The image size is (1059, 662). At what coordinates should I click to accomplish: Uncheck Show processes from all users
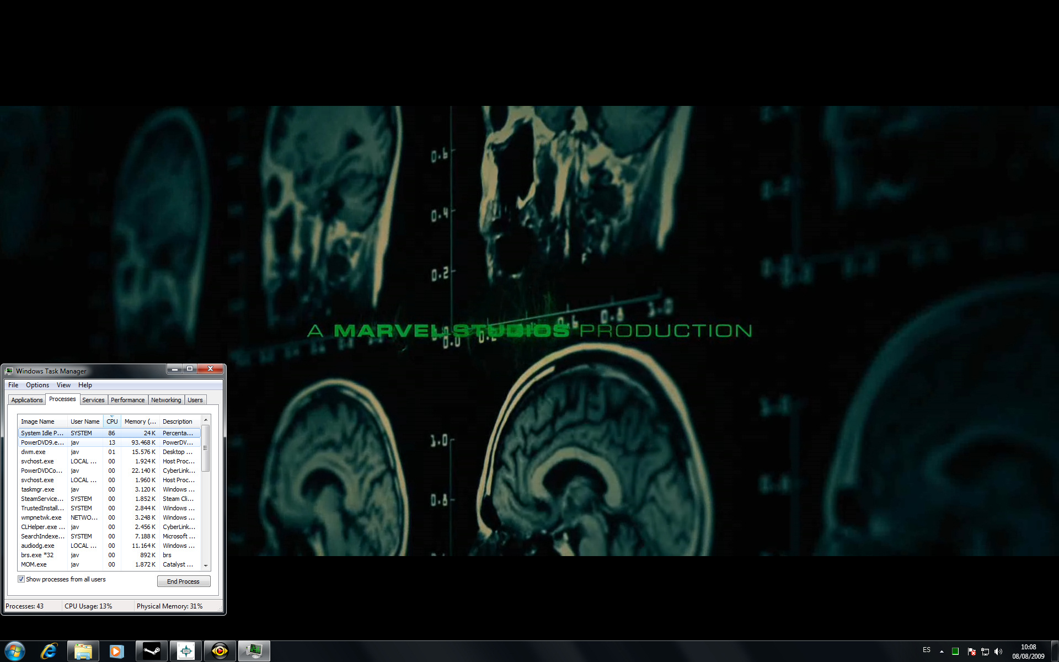coord(22,579)
